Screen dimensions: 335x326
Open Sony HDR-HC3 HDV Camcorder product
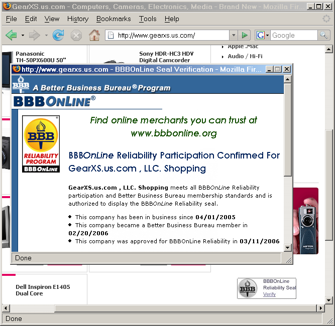tap(166, 57)
